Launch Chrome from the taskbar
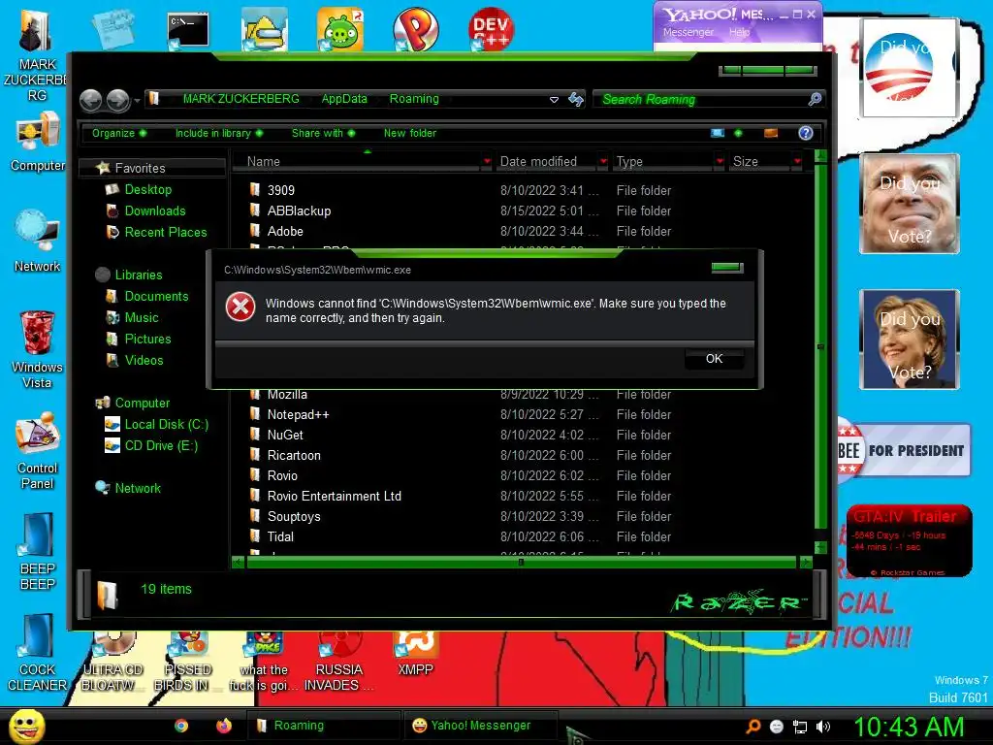The width and height of the screenshot is (993, 745). (181, 726)
